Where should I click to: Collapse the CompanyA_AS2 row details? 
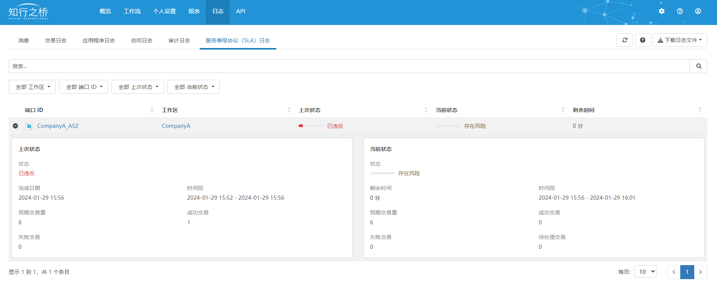16,126
